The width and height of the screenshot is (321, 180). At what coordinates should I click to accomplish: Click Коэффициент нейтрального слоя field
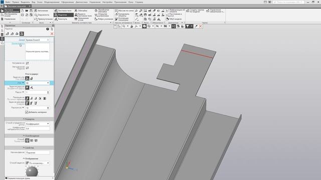38,128
